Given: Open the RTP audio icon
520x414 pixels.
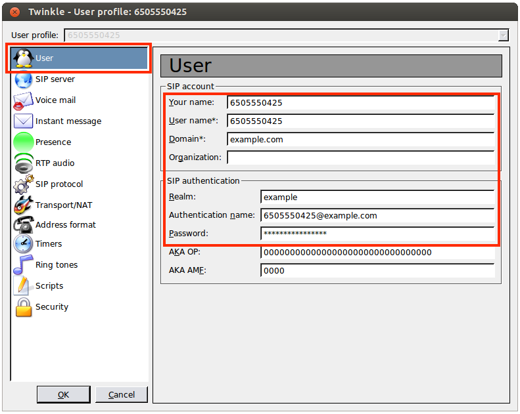Looking at the screenshot, I should (24, 163).
